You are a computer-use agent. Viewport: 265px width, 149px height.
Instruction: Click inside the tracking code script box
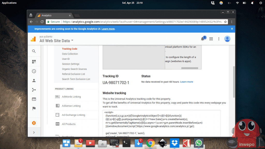coord(161,123)
